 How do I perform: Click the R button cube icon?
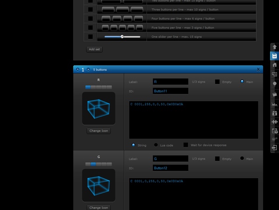(99, 108)
